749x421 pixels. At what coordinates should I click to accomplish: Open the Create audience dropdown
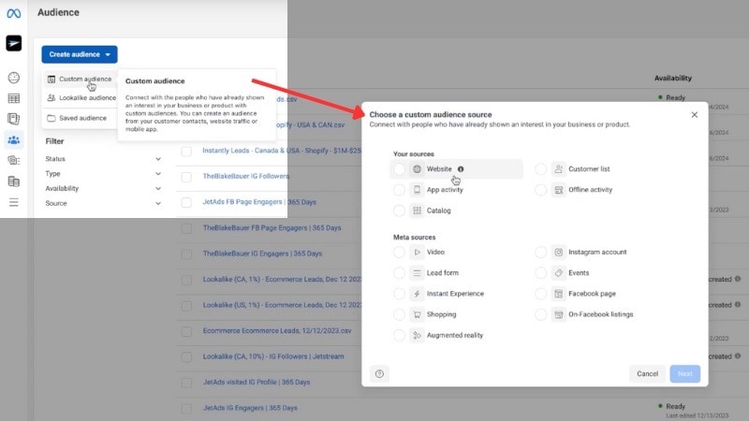80,54
